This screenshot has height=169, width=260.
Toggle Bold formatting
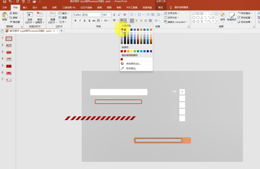pyautogui.click(x=75, y=21)
